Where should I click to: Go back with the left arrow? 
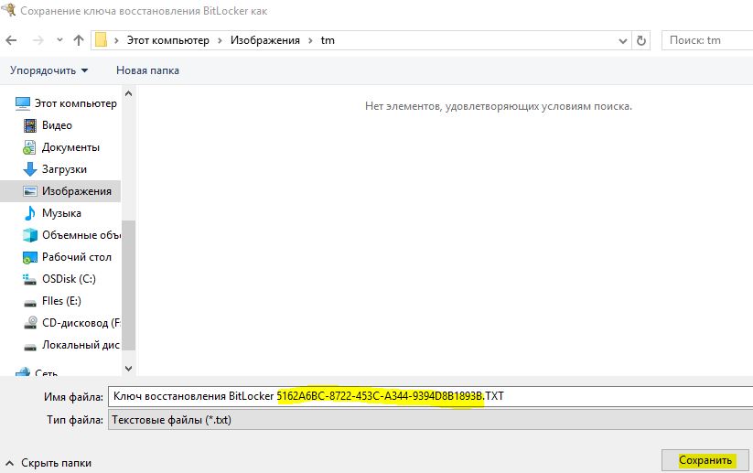(12, 40)
